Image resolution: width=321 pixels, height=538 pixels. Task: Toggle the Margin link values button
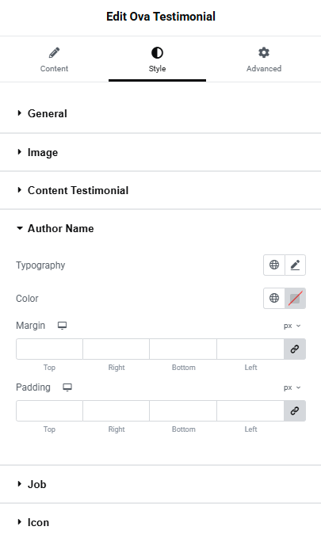[x=295, y=349]
